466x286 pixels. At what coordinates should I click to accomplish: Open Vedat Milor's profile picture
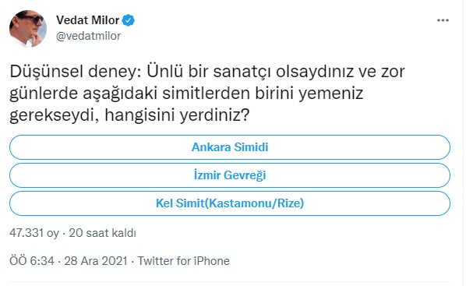pos(28,29)
